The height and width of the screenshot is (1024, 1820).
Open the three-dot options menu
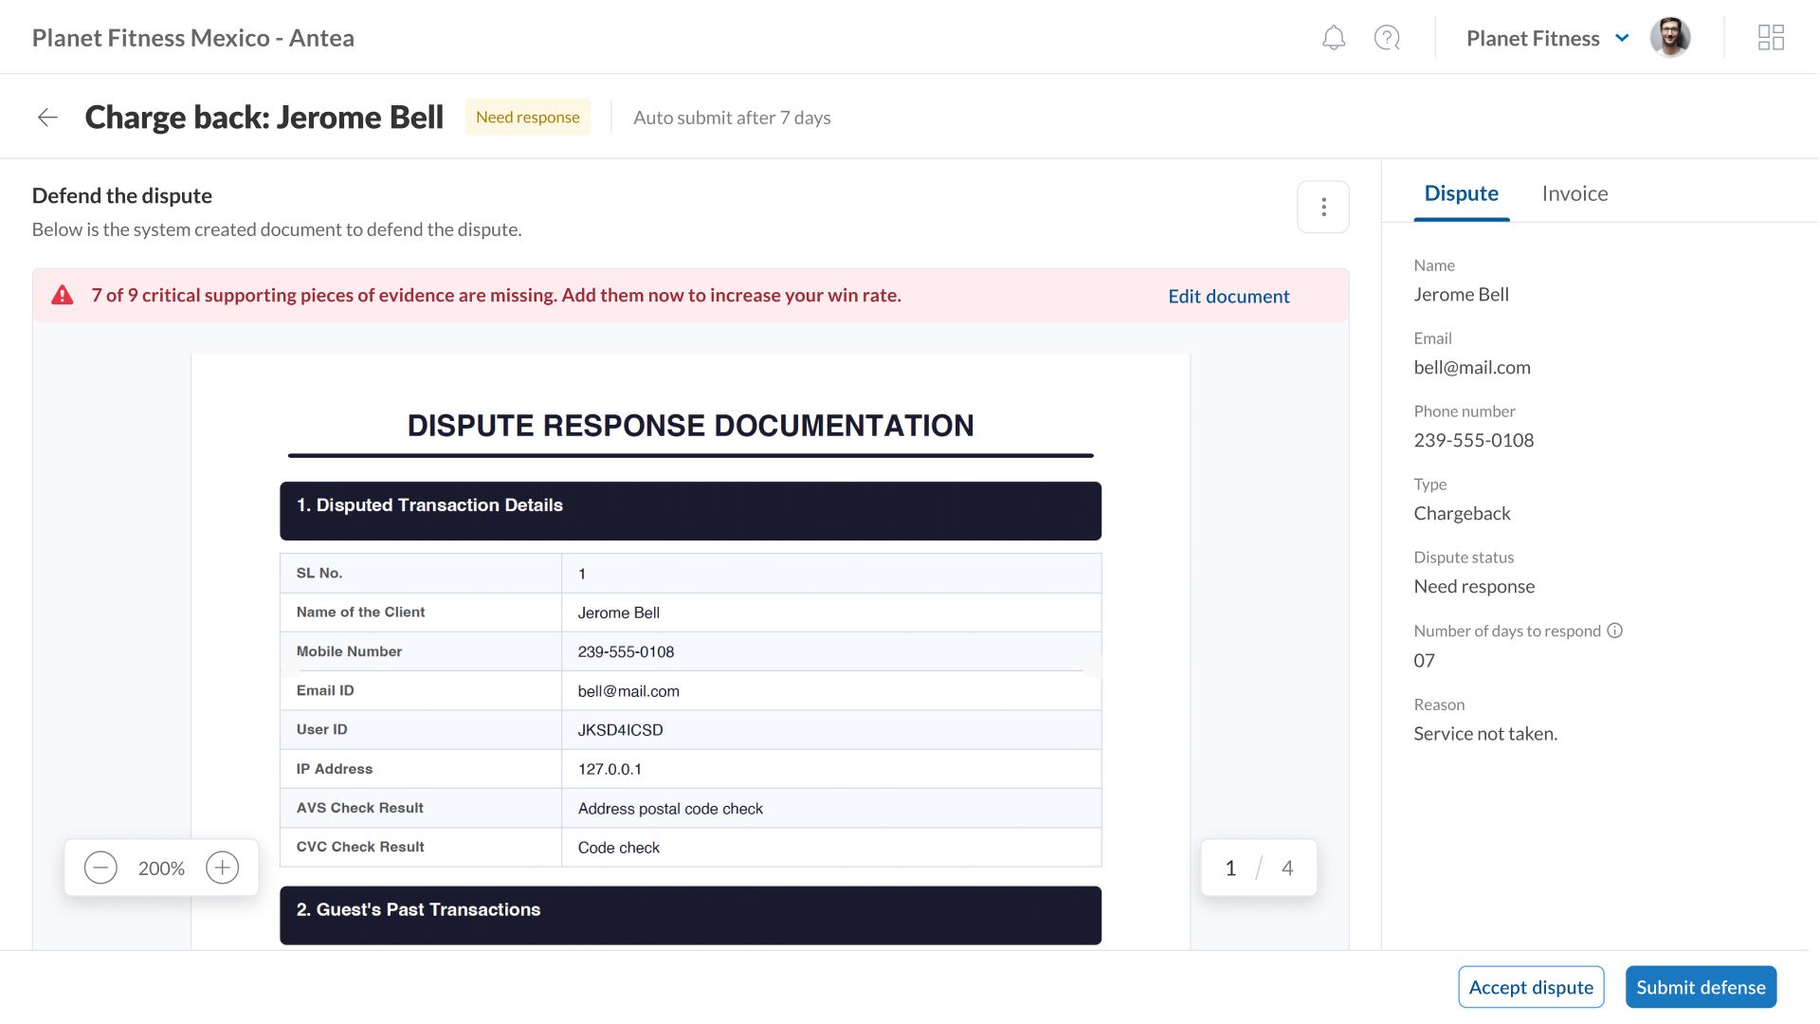[x=1323, y=207]
